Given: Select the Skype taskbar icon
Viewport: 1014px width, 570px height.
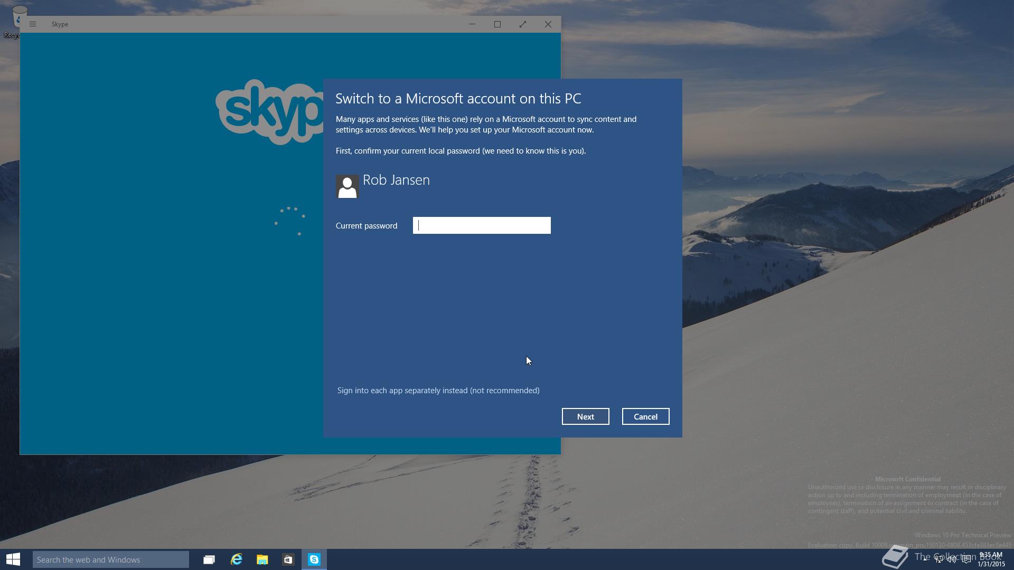Looking at the screenshot, I should tap(314, 559).
